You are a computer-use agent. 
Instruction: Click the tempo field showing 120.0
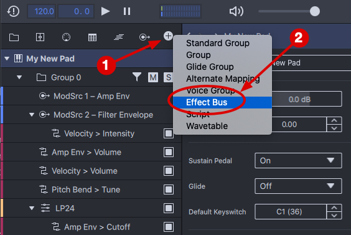(42, 11)
